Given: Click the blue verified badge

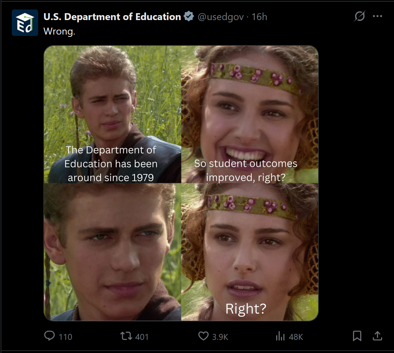Looking at the screenshot, I should 189,16.
